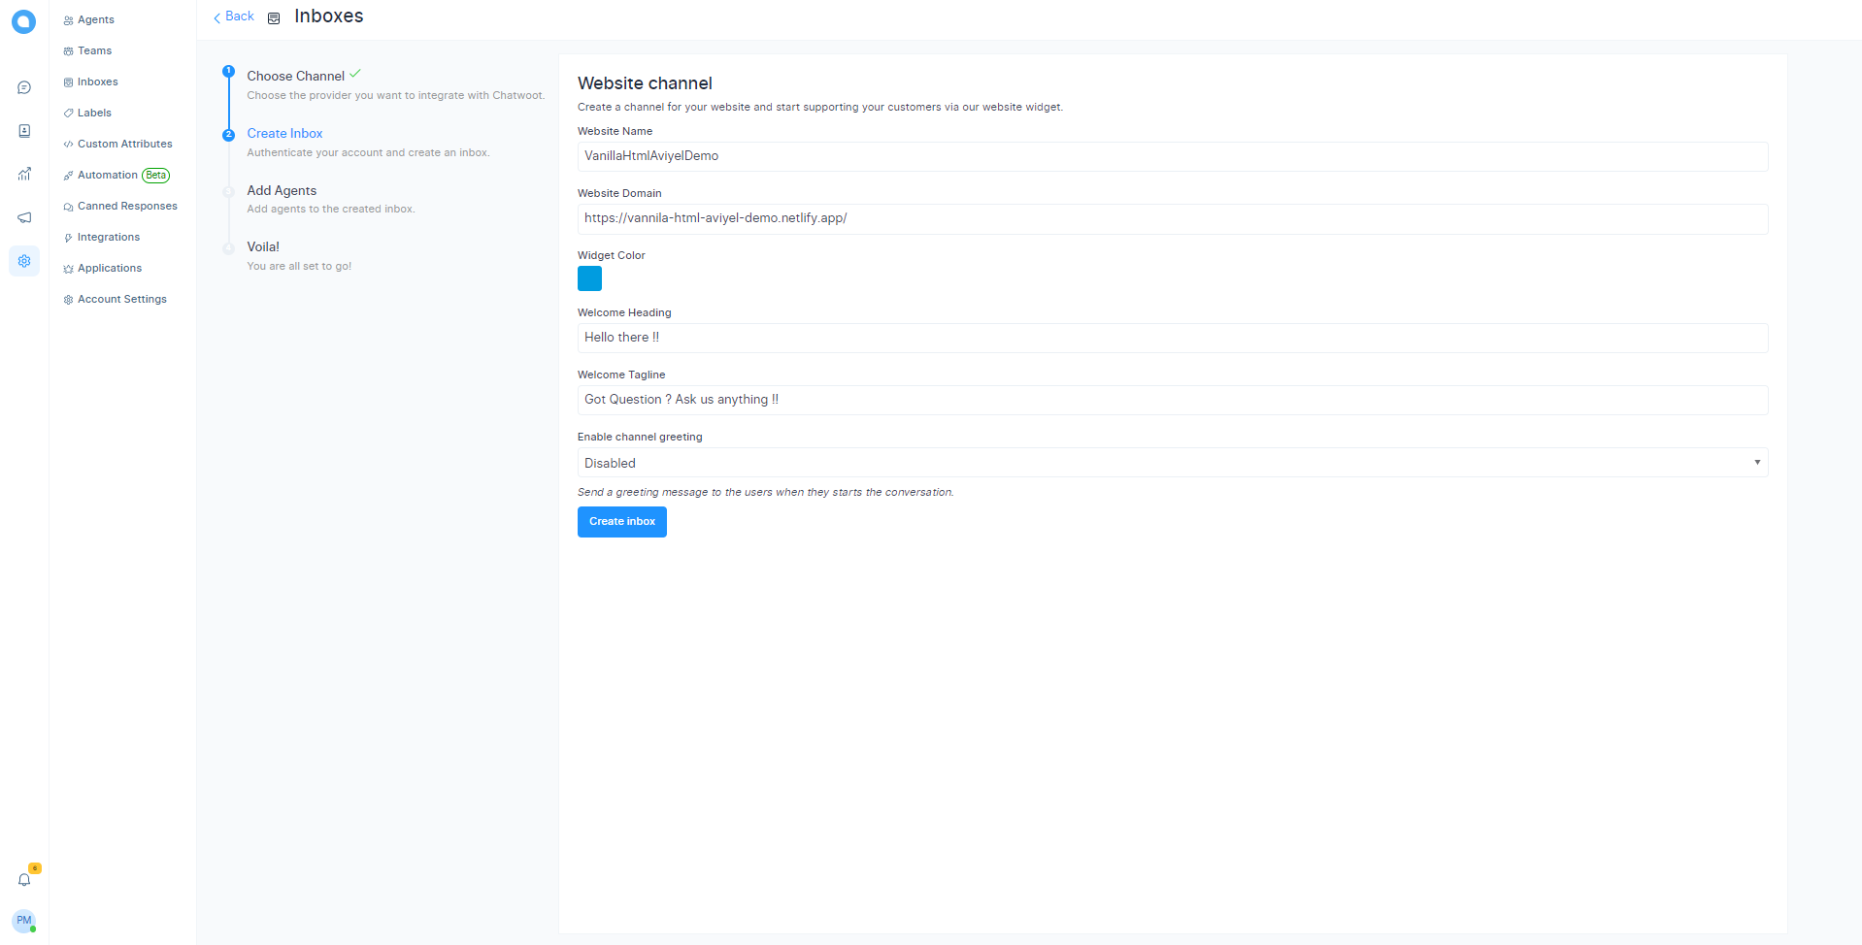
Task: Open Account Settings from the sidebar
Action: [122, 299]
